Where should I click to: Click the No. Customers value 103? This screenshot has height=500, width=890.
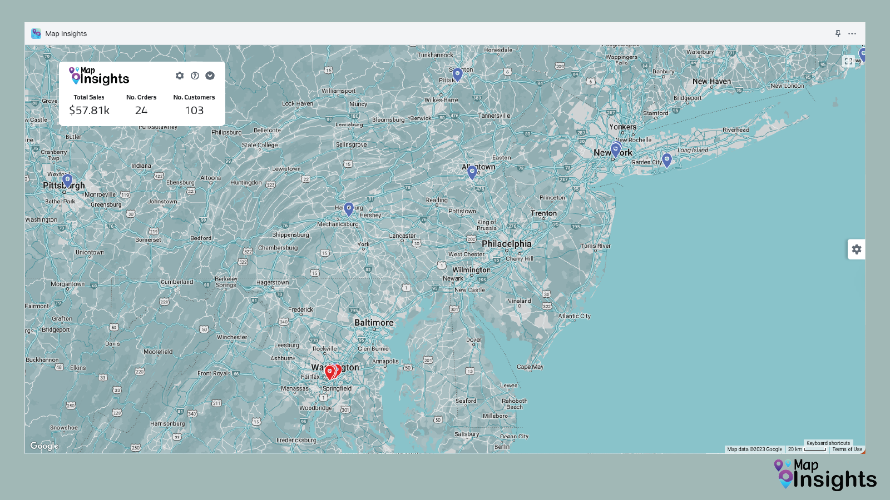pos(194,110)
